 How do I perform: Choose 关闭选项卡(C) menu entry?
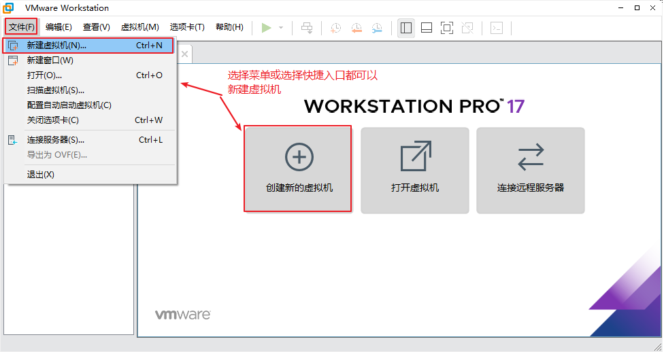(90, 120)
